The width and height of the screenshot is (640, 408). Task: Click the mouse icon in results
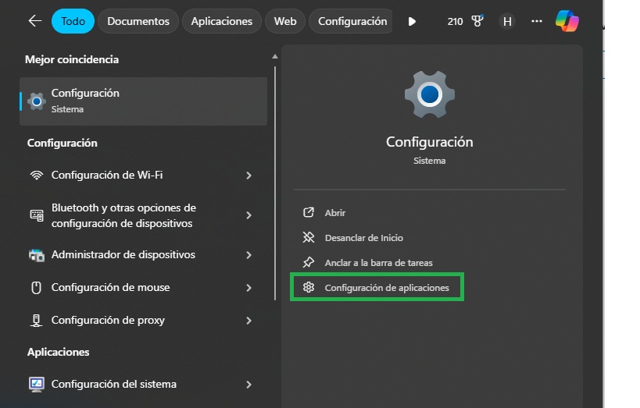pyautogui.click(x=36, y=288)
